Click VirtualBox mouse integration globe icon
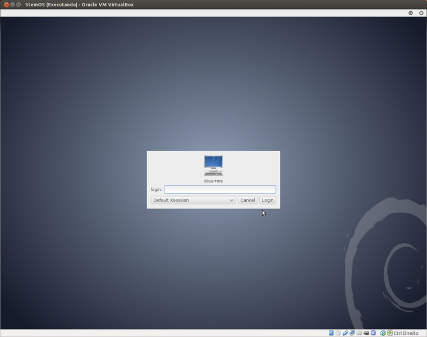 (383, 333)
